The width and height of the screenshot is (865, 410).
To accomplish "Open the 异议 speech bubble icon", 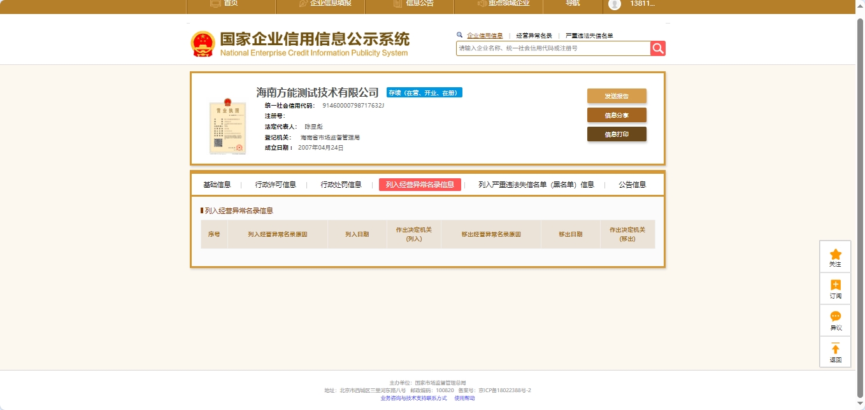I will (835, 317).
